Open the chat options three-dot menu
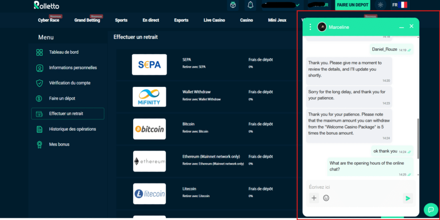The height and width of the screenshot is (220, 440). 310,27
